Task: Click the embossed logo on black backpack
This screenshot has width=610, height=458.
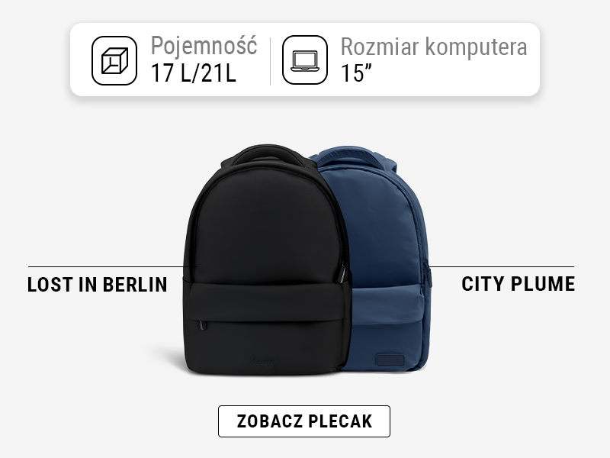Action: click(x=263, y=362)
